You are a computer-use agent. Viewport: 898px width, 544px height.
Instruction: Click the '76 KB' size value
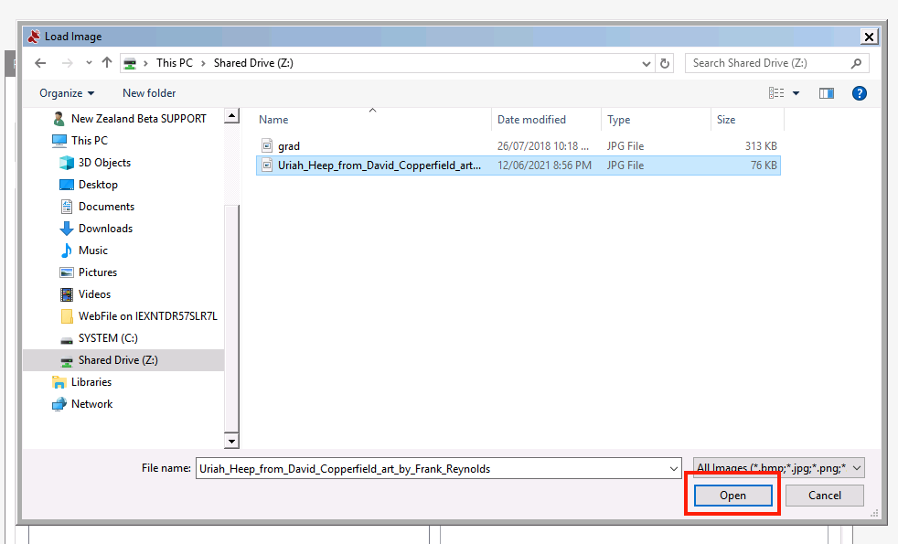(764, 165)
